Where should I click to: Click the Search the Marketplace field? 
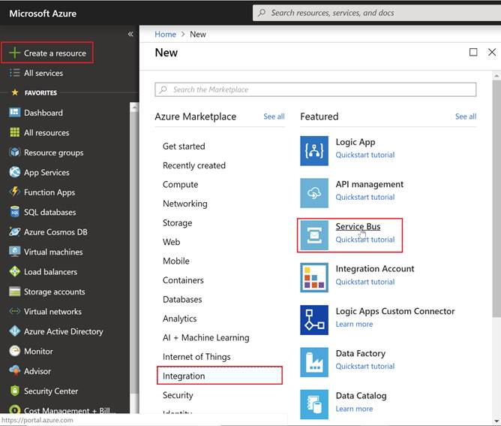(x=315, y=89)
